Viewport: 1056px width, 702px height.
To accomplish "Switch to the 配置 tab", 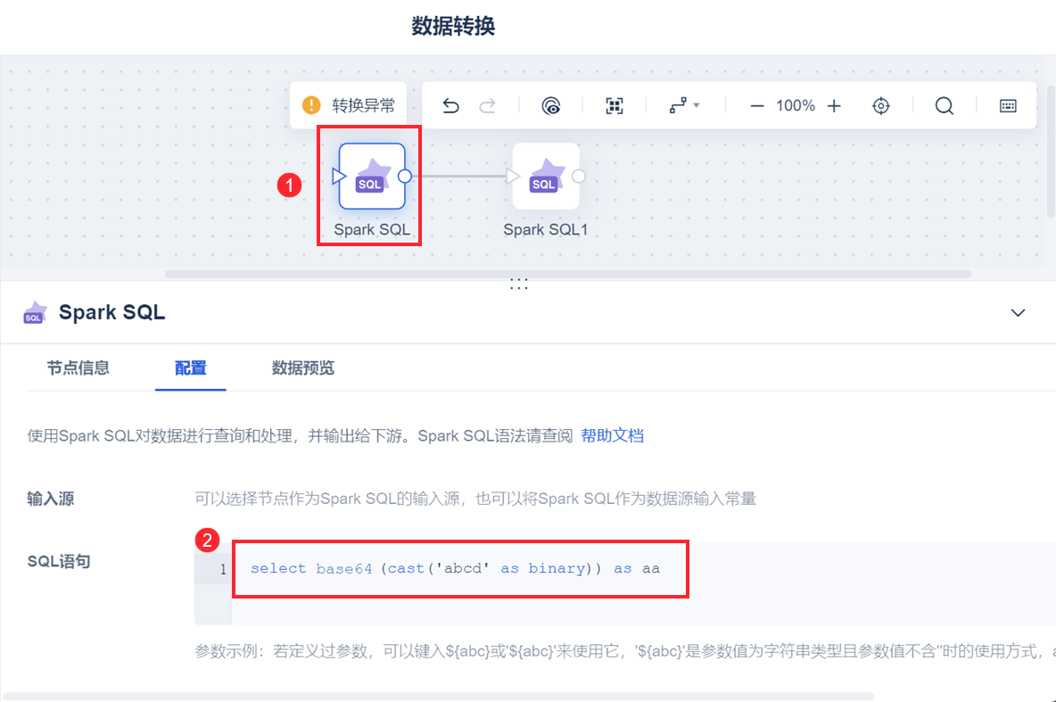I will (x=191, y=368).
